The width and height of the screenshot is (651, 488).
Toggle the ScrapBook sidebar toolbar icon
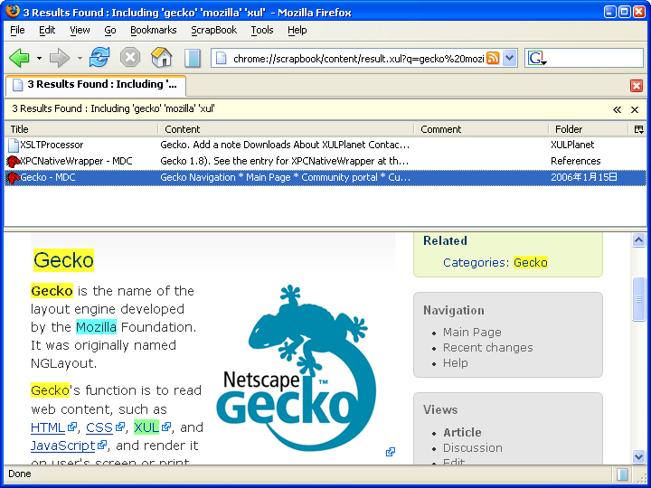tap(193, 58)
